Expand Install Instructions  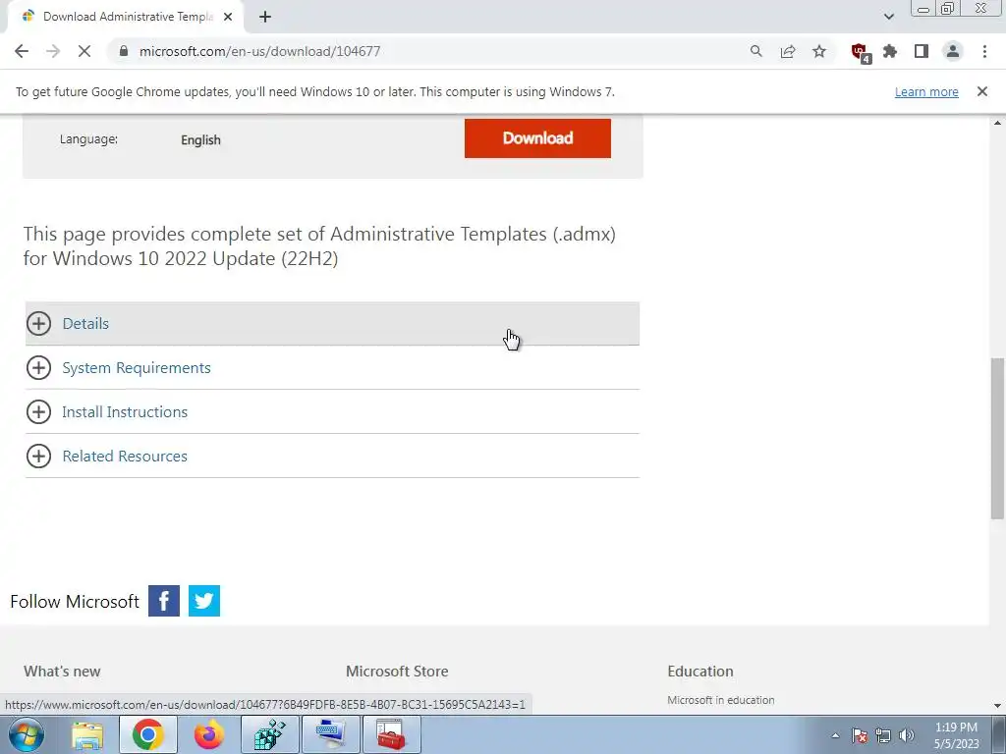point(332,411)
